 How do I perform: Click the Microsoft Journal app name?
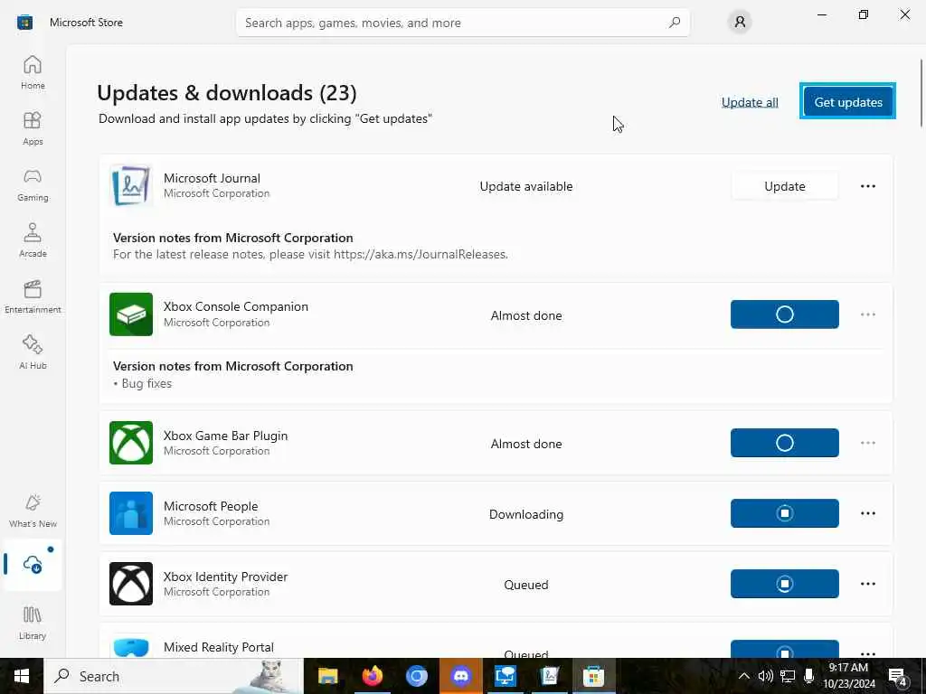tap(212, 178)
